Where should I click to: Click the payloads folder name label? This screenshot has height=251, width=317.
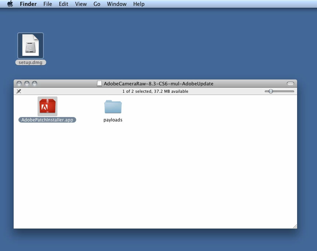(113, 120)
